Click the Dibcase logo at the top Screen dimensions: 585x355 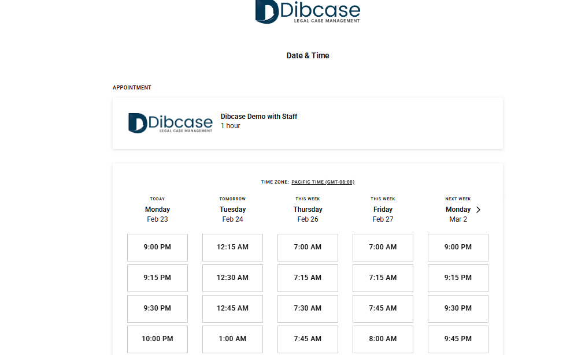pyautogui.click(x=308, y=12)
